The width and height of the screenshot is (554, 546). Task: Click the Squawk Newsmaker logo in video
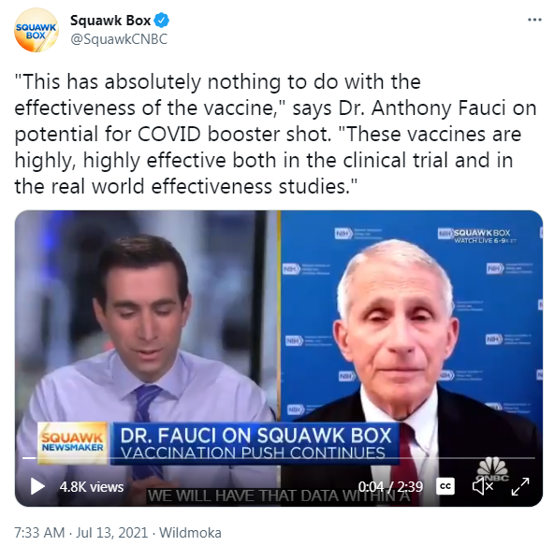pyautogui.click(x=72, y=442)
